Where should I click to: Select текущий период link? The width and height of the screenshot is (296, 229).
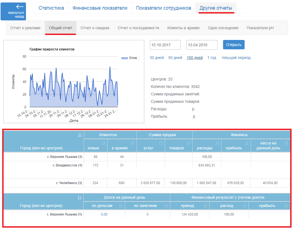[236, 58]
